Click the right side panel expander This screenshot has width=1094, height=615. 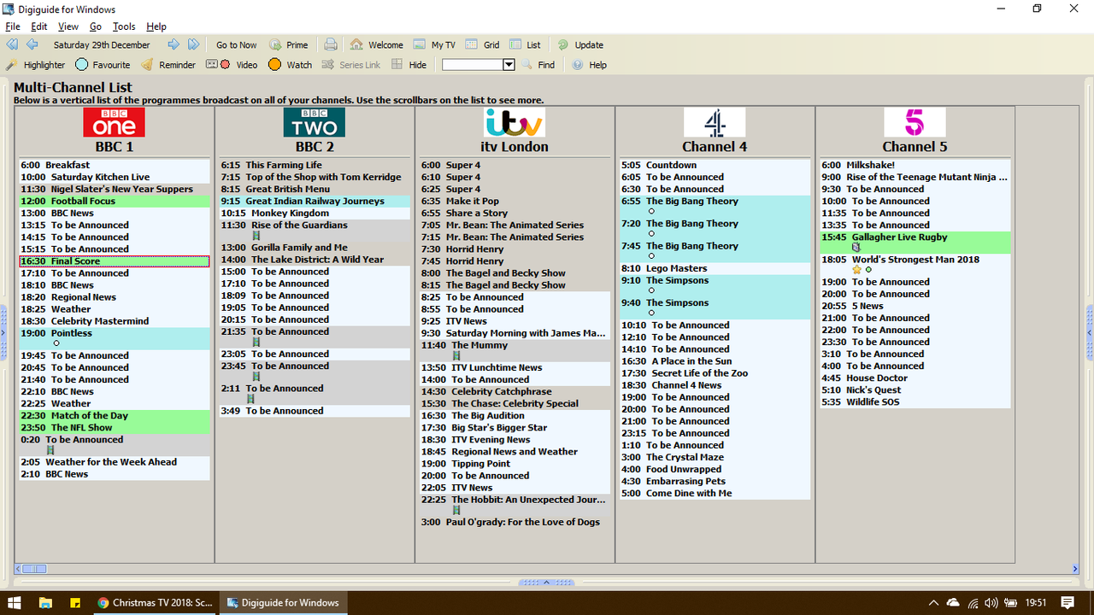[x=1090, y=331]
